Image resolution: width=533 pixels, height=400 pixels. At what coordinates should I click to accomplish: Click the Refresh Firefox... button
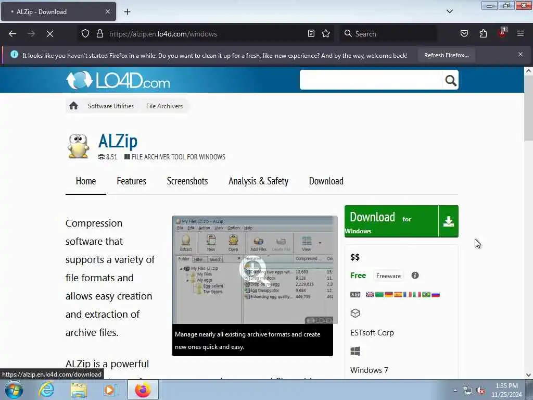click(446, 55)
